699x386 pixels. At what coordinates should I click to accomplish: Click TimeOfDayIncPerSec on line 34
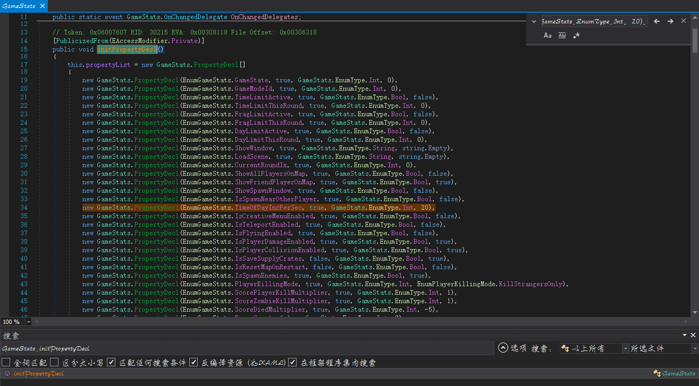pyautogui.click(x=268, y=207)
